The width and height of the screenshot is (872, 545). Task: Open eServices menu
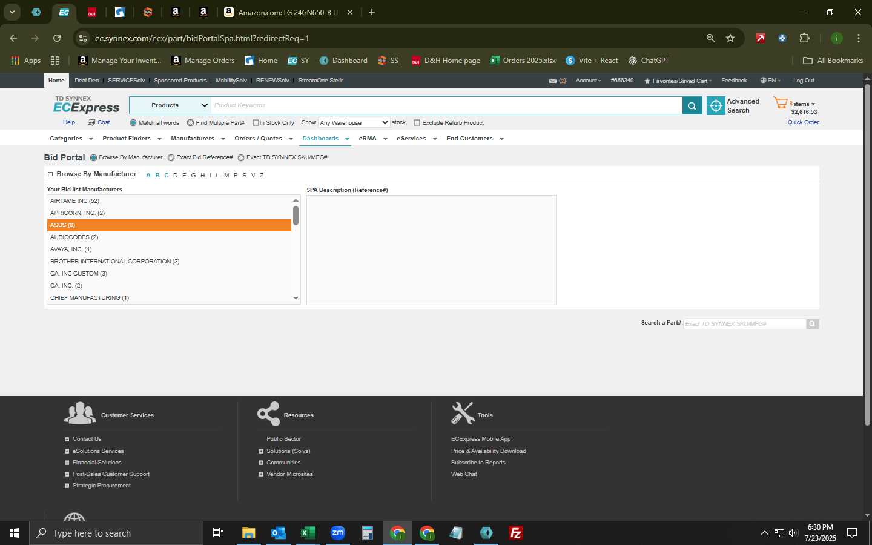[x=417, y=139]
